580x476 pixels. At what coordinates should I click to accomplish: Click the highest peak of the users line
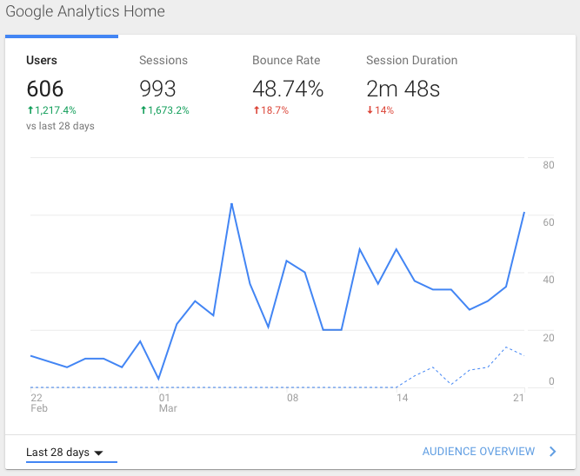click(x=231, y=203)
